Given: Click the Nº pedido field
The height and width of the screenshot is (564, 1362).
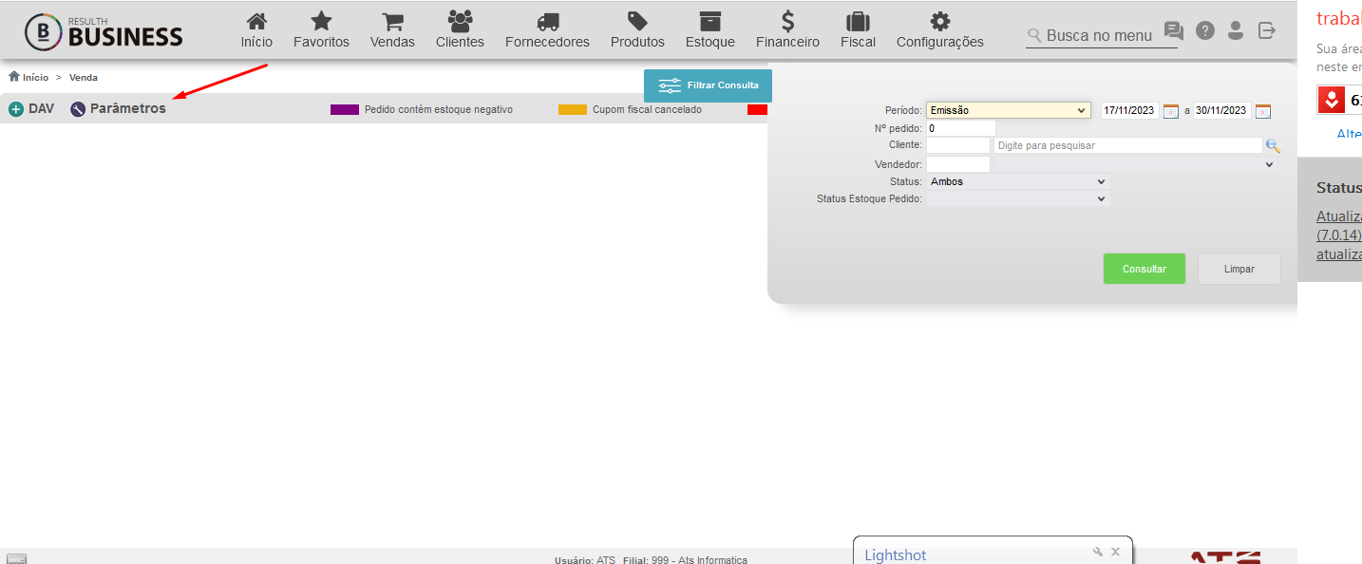Looking at the screenshot, I should tap(960, 128).
